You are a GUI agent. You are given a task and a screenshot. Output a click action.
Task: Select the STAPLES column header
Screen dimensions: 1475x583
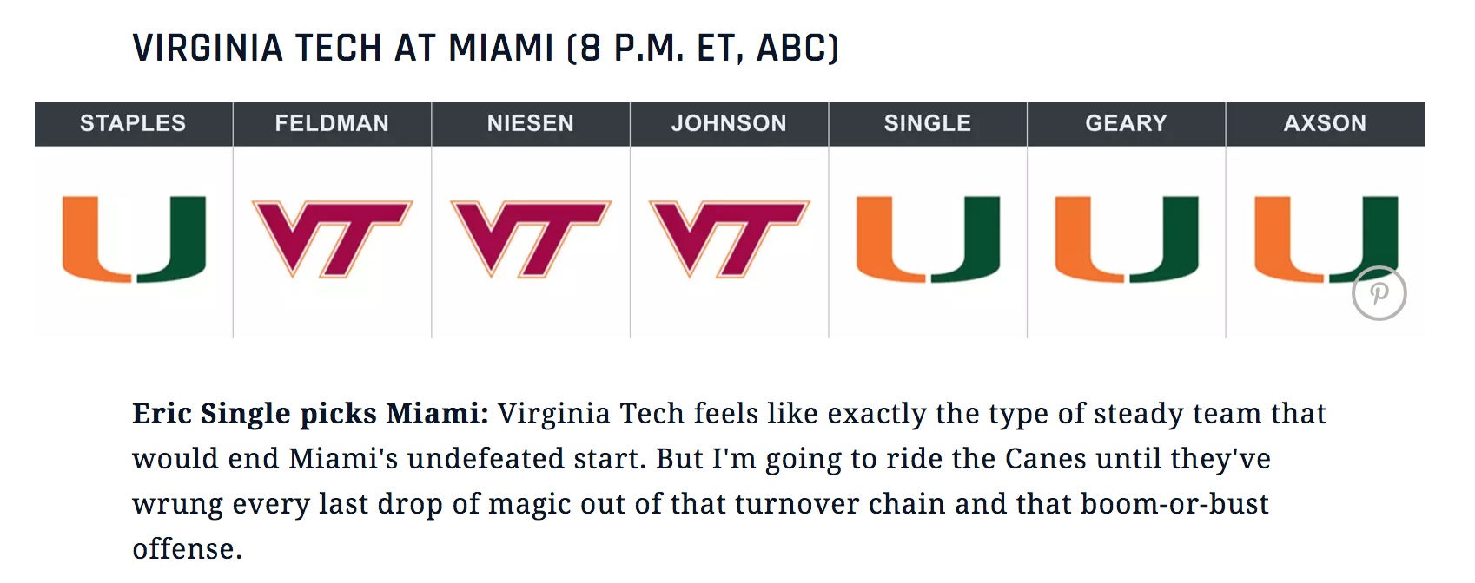(133, 124)
